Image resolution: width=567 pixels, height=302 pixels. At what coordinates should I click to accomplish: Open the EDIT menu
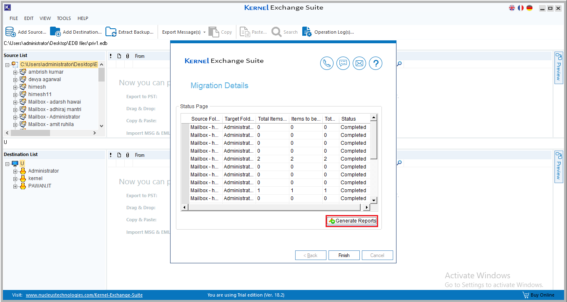pyautogui.click(x=29, y=18)
